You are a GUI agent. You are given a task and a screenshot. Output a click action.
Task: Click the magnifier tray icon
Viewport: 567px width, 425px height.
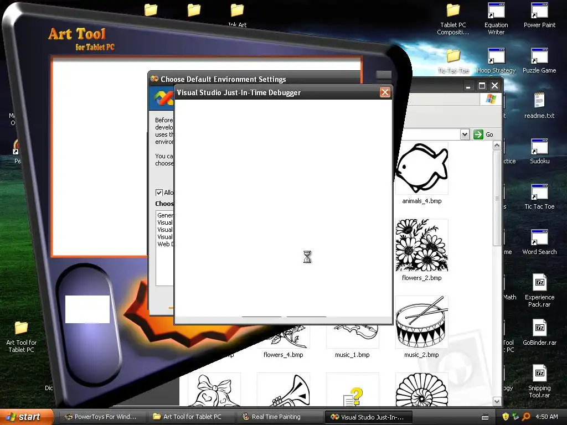point(526,417)
